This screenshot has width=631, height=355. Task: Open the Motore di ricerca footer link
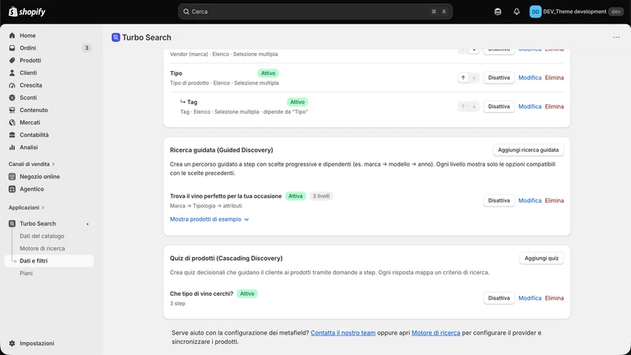435,333
